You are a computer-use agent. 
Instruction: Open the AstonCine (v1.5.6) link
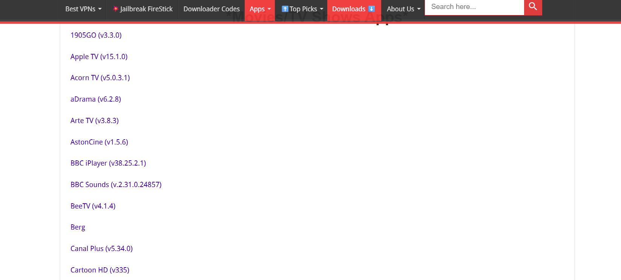(100, 142)
